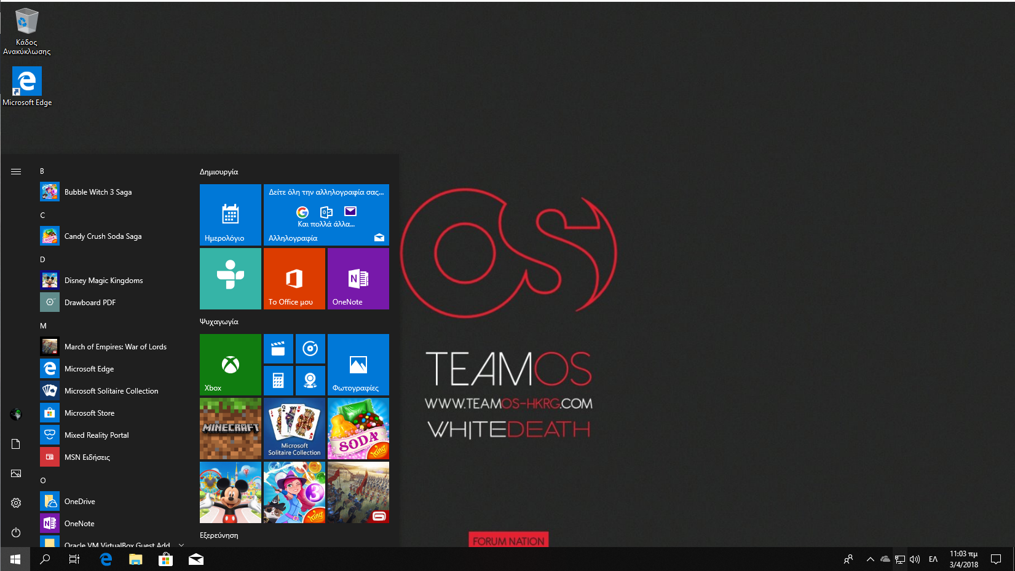Click the Εξερεύνηση tile group header

click(x=219, y=535)
